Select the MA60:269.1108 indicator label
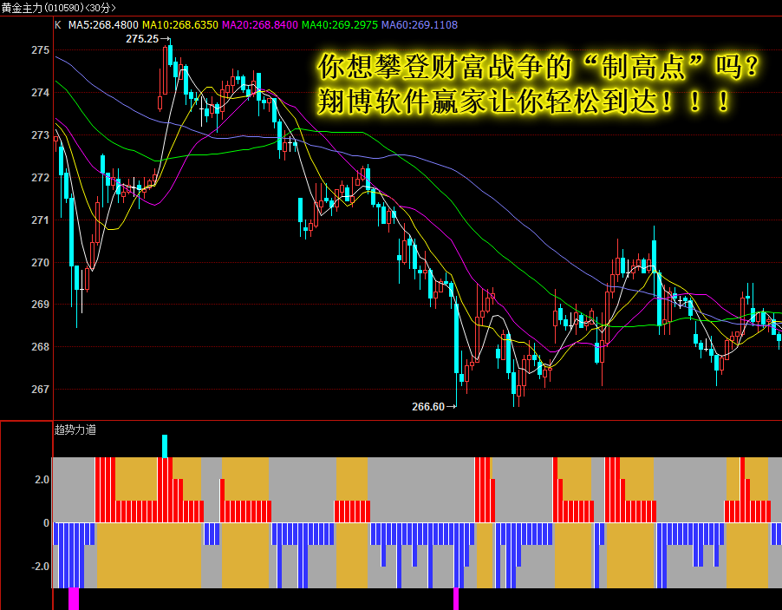 [420, 25]
